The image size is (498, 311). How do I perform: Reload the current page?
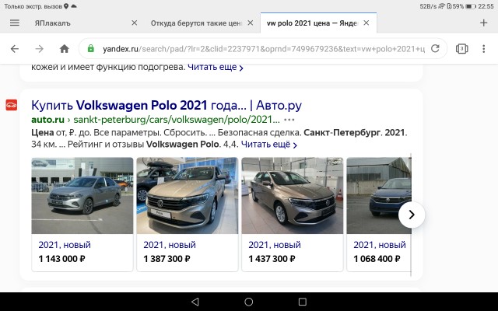click(x=435, y=48)
